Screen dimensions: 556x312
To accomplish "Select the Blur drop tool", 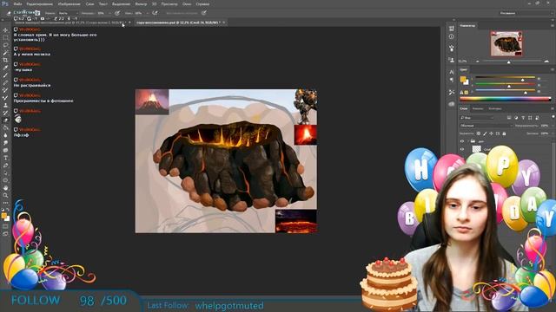I will point(5,135).
